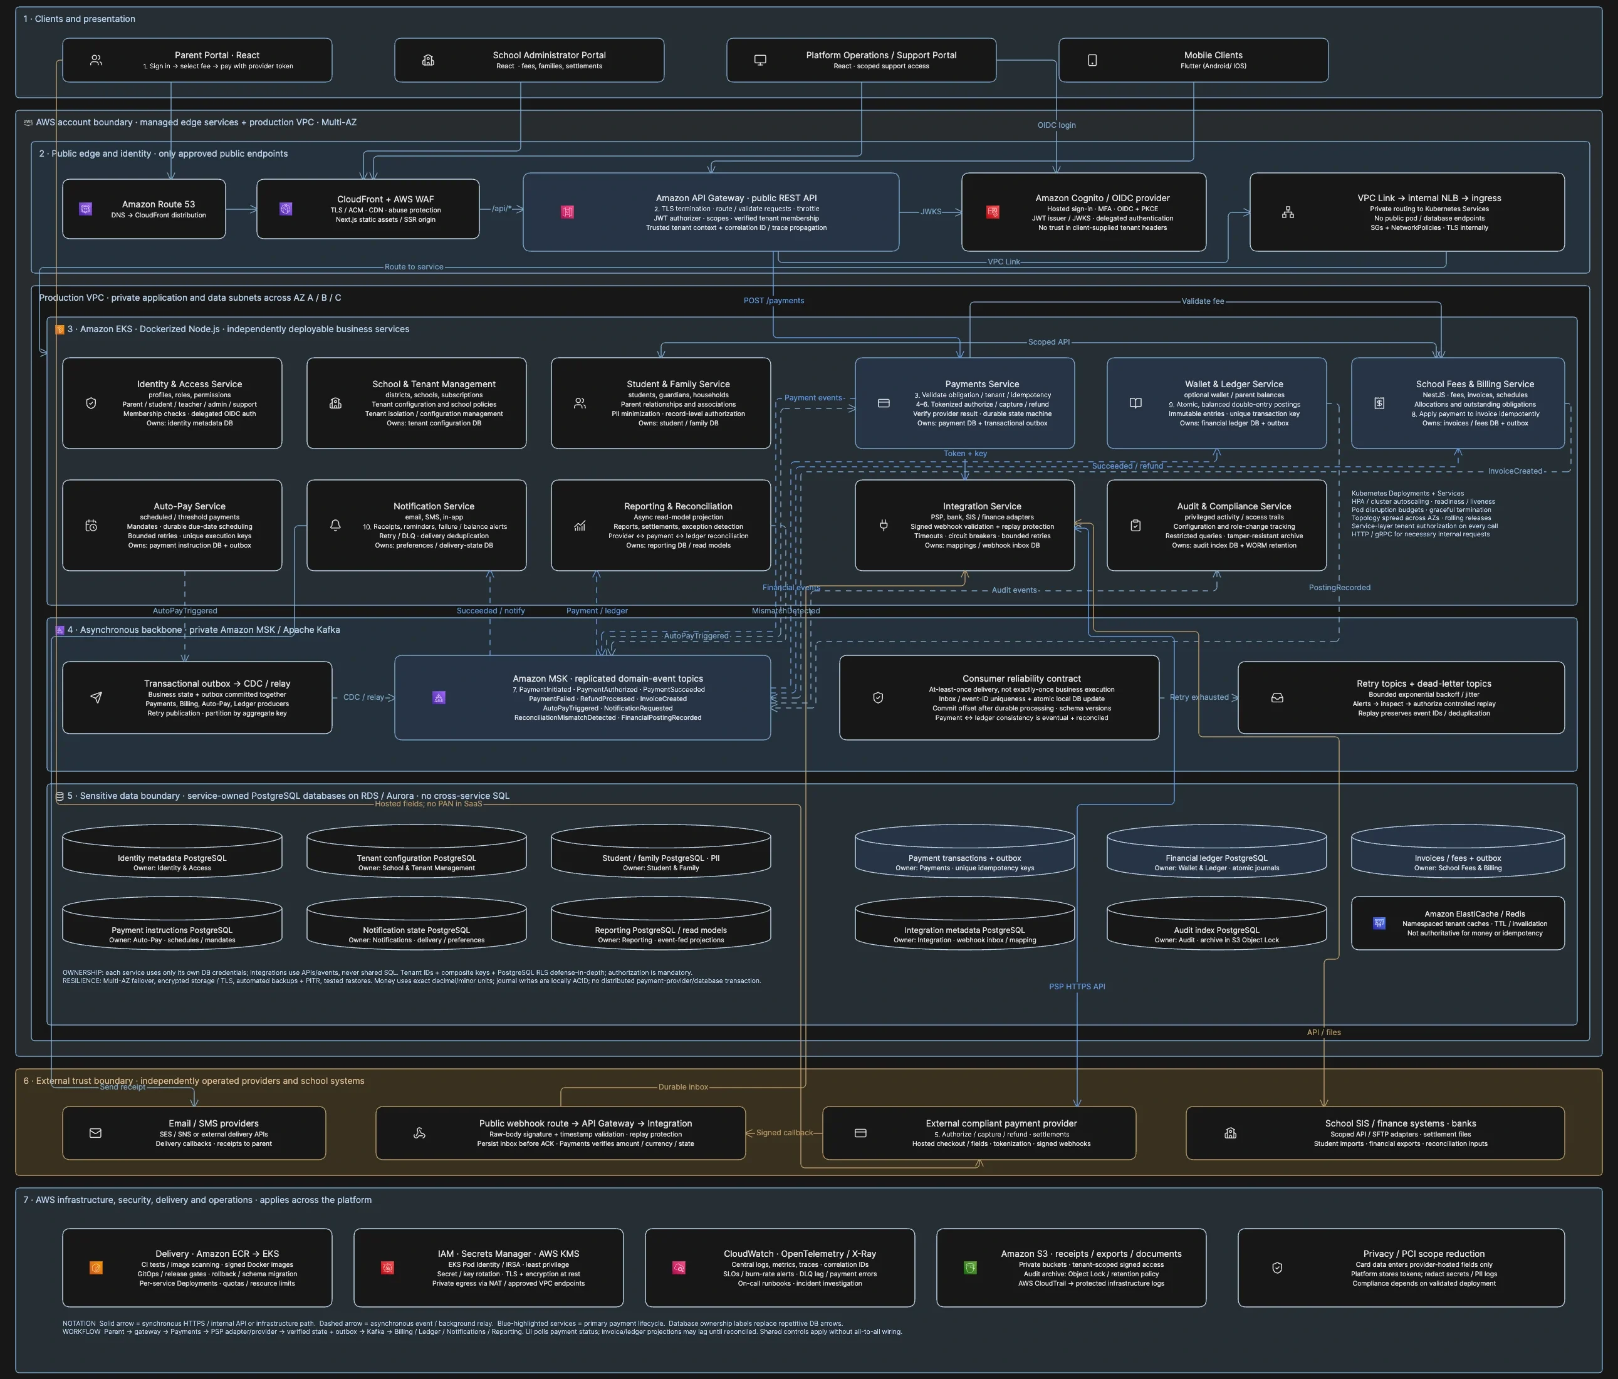
Task: Select the Identity metadata PostgreSQL cylinder
Action: pos(172,851)
